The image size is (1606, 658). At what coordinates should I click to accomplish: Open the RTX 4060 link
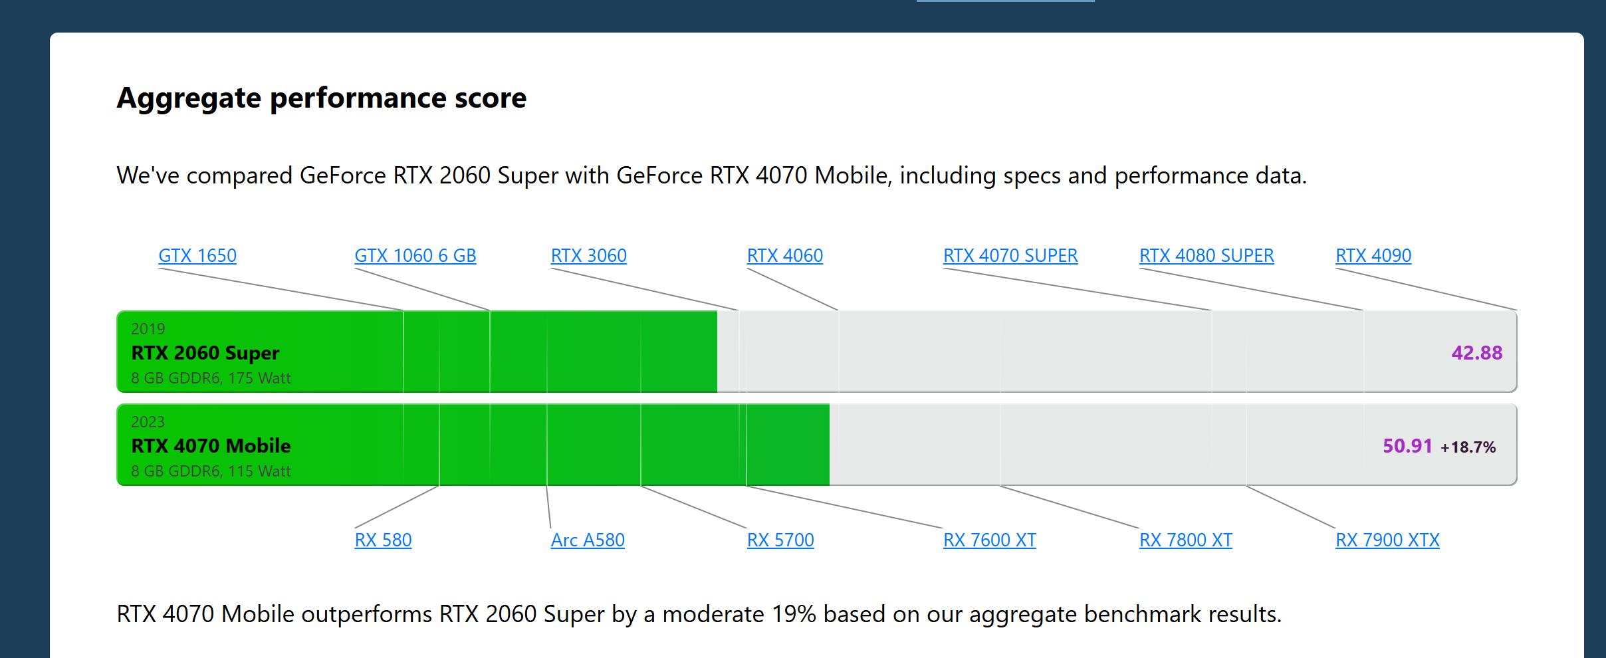click(785, 256)
